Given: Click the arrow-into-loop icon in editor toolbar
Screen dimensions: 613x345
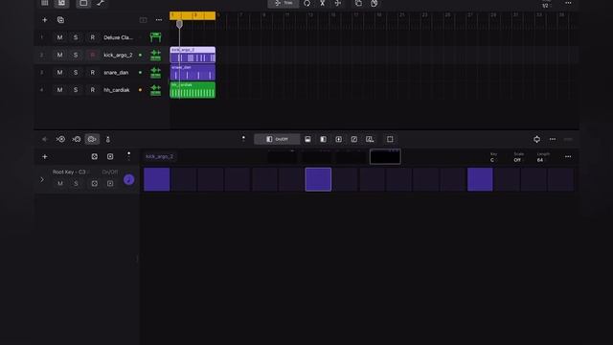Looking at the screenshot, I should (x=77, y=139).
